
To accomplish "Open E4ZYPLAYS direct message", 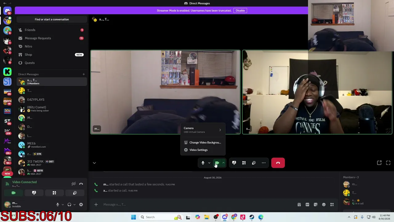I will coord(52,100).
